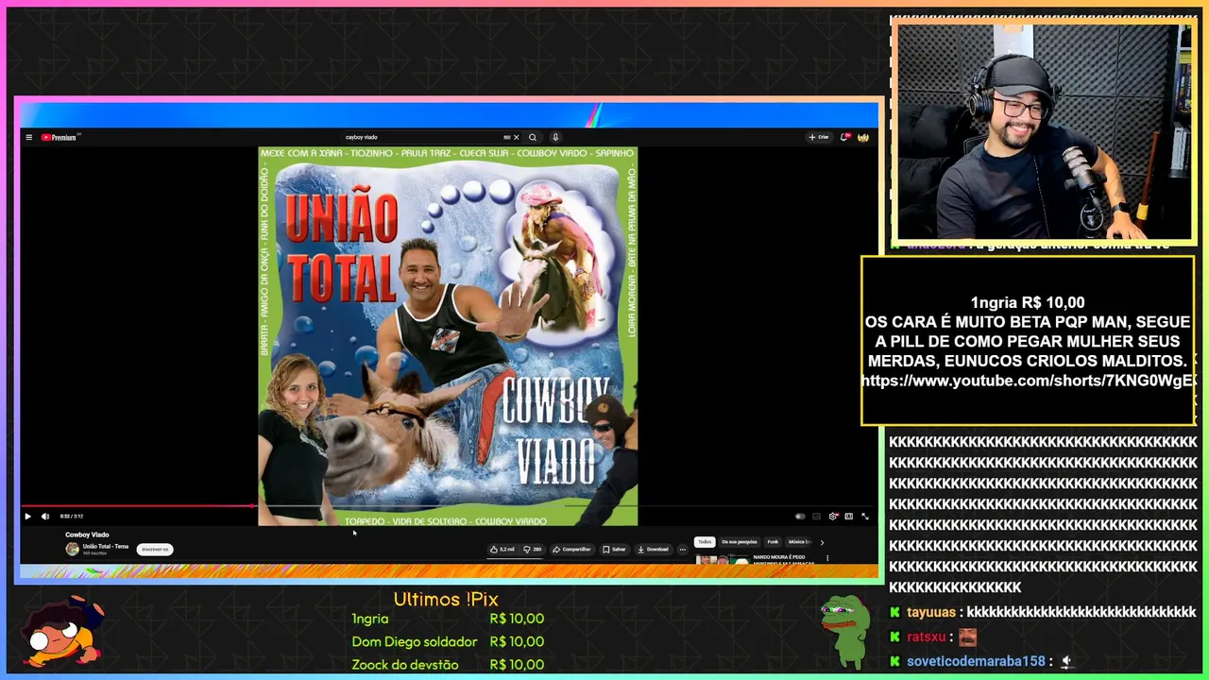Viewport: 1209px width, 680px height.
Task: Select the "Todos" filter chip
Action: [x=705, y=542]
